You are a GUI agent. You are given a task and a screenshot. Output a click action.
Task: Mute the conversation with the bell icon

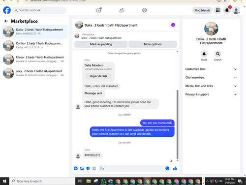coord(204,54)
